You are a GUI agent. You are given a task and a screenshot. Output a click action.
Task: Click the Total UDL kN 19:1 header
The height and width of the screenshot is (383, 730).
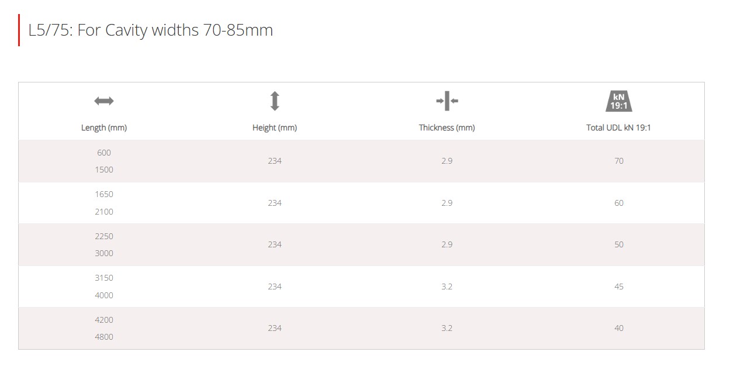(x=619, y=127)
